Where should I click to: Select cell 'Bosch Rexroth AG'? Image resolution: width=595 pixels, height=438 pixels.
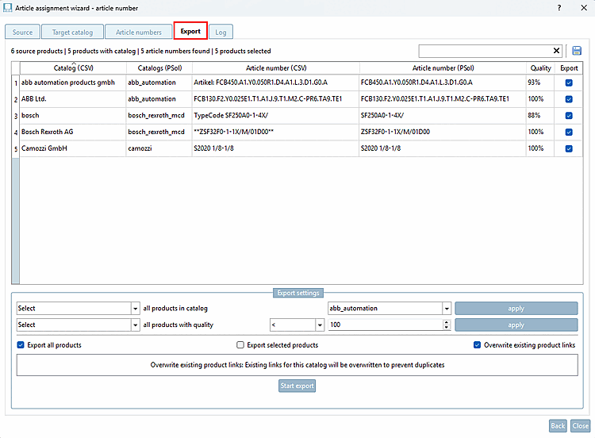coord(73,132)
